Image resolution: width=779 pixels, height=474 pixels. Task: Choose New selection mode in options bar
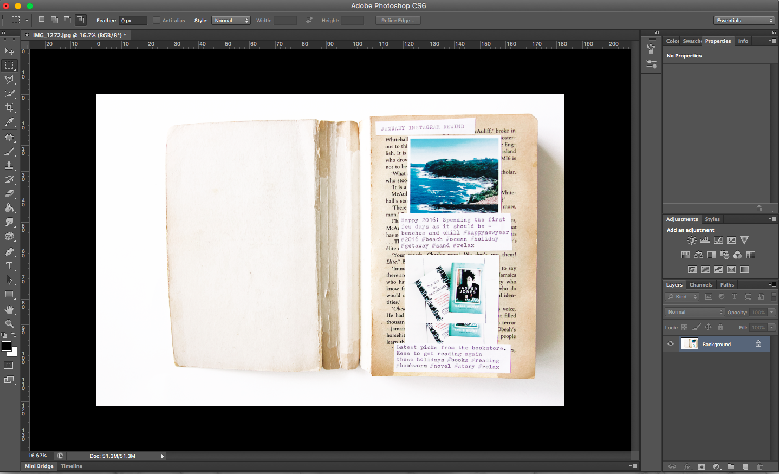42,20
